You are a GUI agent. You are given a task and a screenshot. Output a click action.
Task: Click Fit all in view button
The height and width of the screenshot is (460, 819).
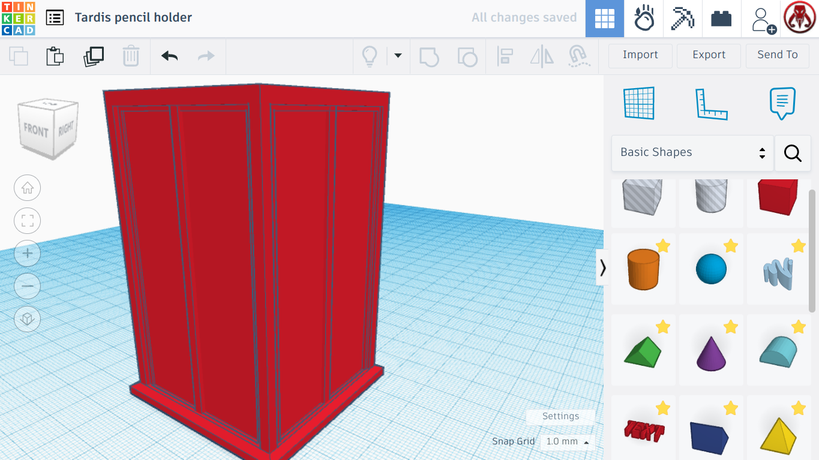(28, 221)
